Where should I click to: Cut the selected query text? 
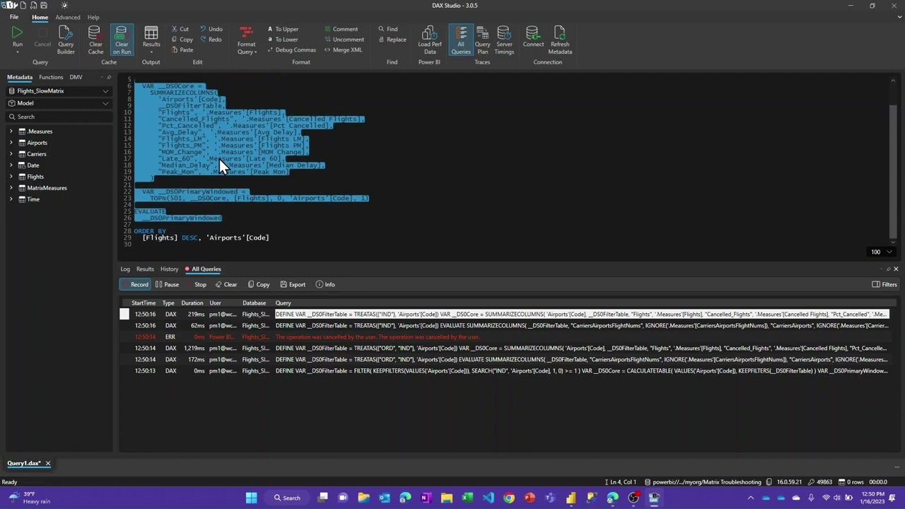(180, 29)
